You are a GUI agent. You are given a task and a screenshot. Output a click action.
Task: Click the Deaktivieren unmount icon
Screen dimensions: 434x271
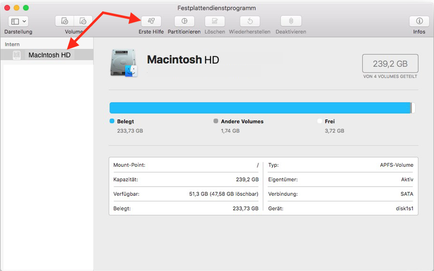[291, 21]
